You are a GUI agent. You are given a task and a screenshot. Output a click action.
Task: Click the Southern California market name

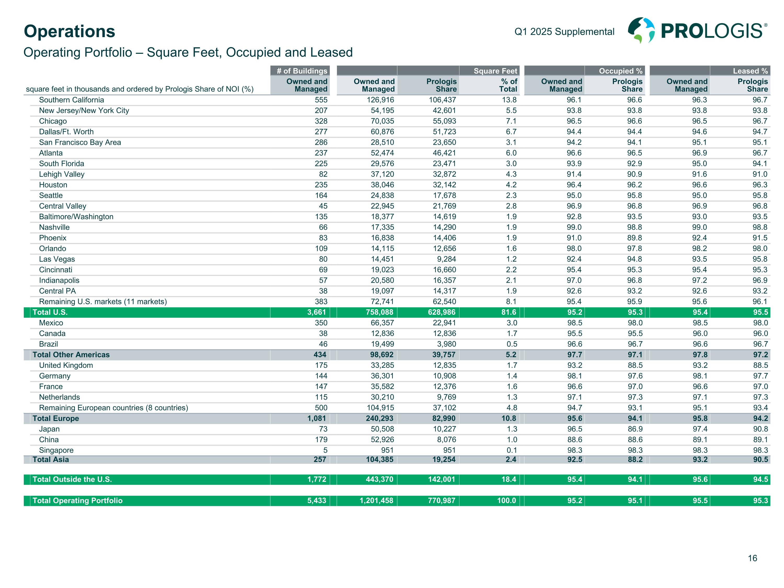click(x=71, y=100)
